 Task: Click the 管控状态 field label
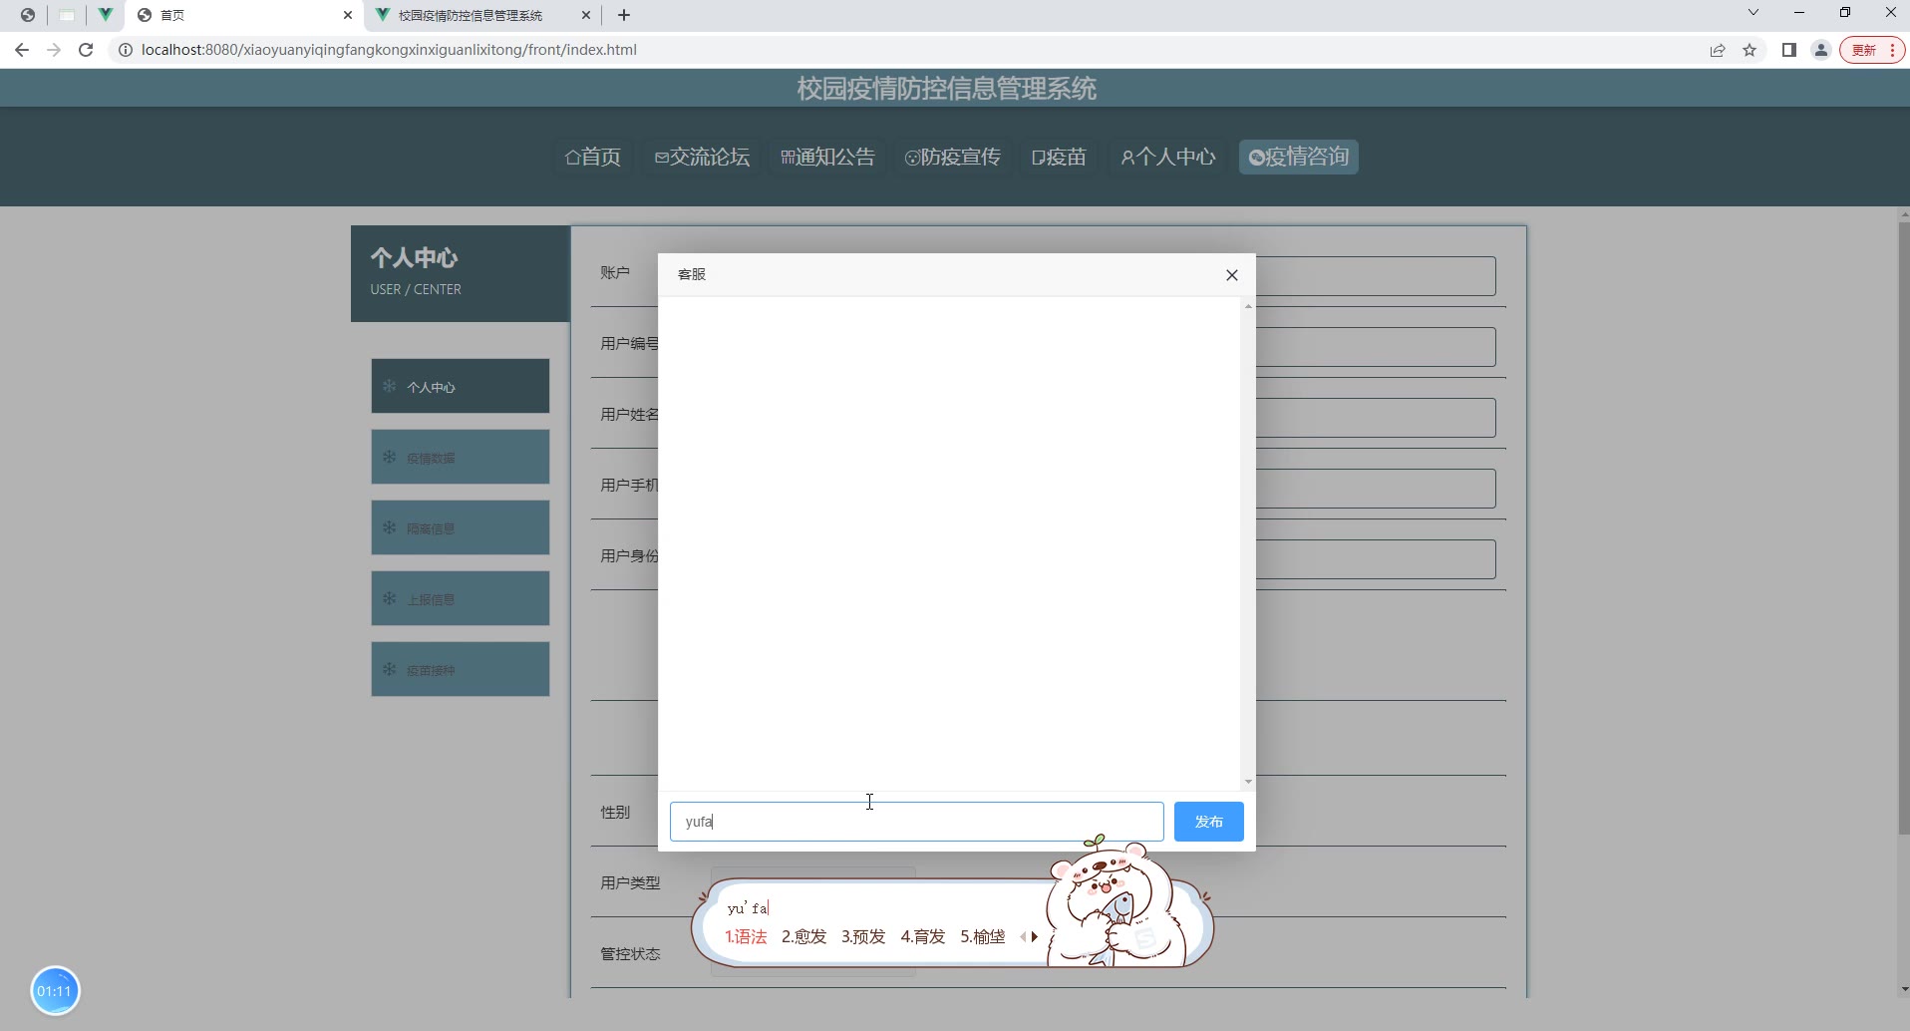tap(630, 953)
